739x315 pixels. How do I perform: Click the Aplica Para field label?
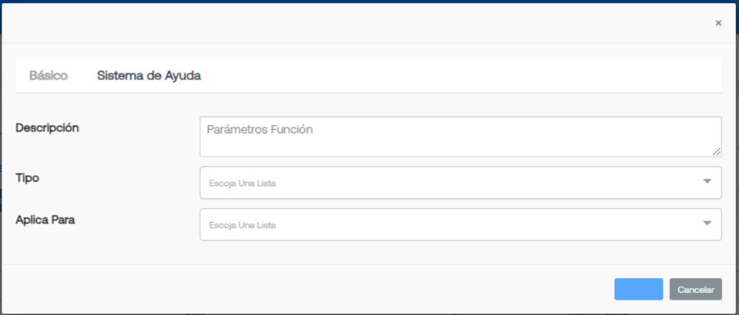pyautogui.click(x=46, y=220)
